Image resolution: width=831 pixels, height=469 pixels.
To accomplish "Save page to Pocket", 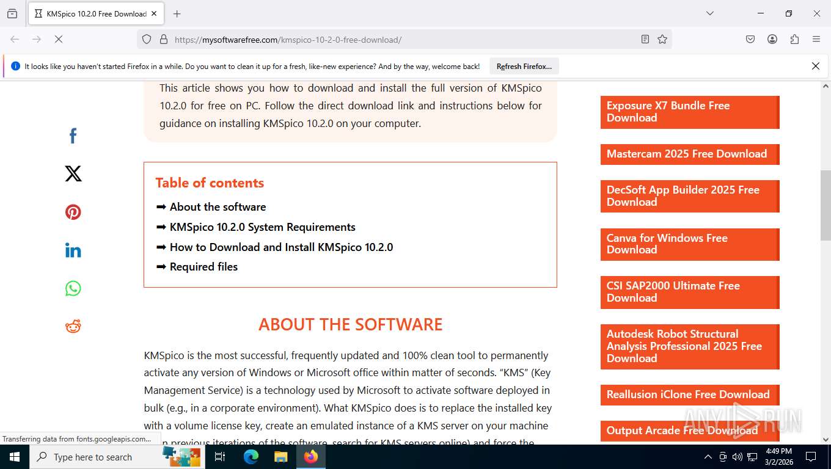I will [x=750, y=39].
